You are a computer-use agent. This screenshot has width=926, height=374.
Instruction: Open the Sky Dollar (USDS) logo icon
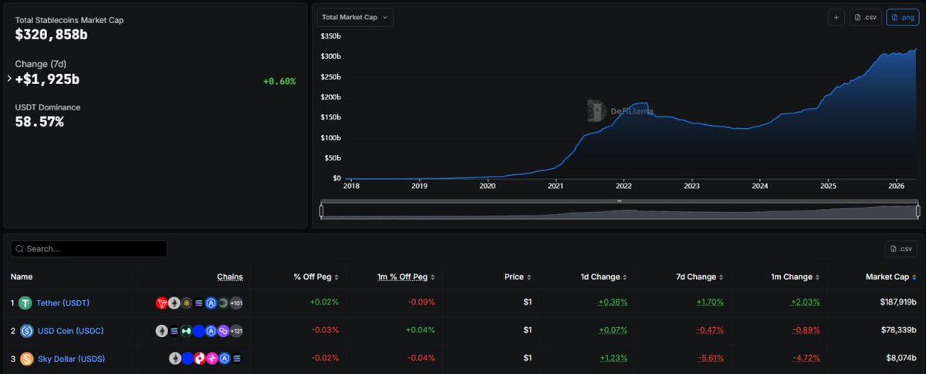[x=27, y=359]
